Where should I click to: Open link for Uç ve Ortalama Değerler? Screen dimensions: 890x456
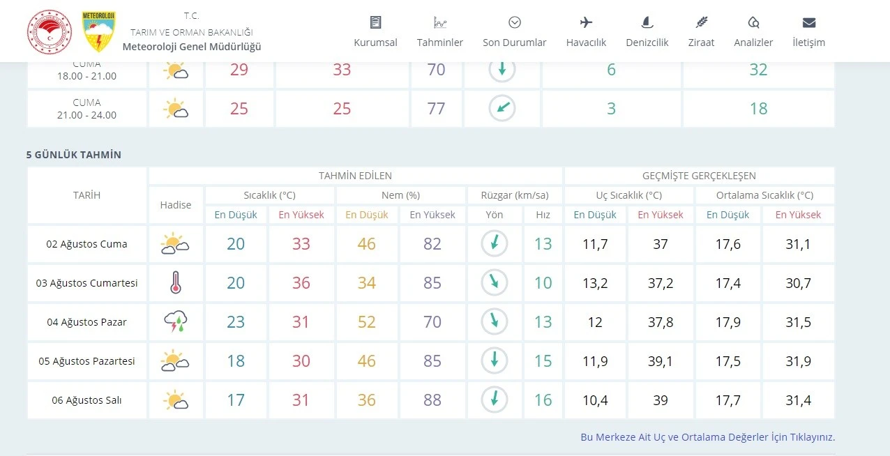click(x=707, y=437)
